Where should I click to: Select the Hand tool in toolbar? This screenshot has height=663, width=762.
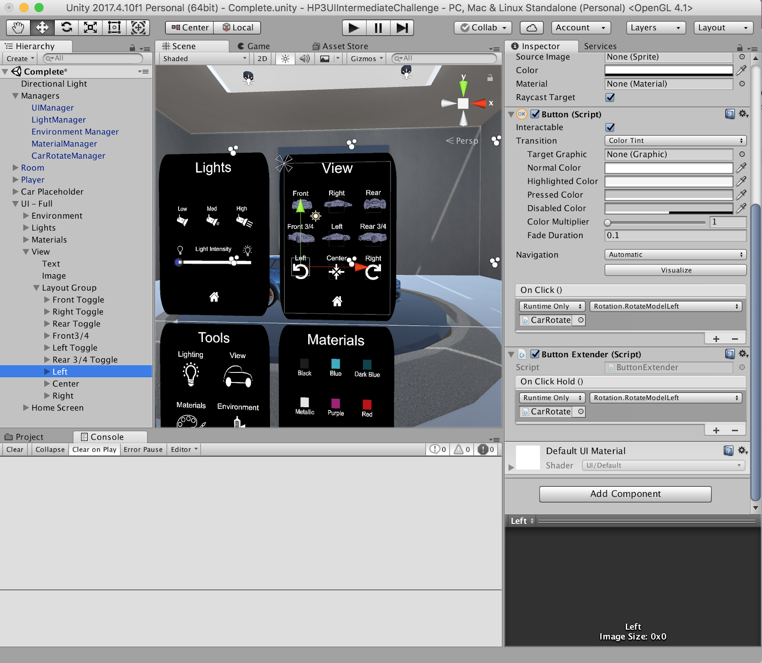pos(18,28)
